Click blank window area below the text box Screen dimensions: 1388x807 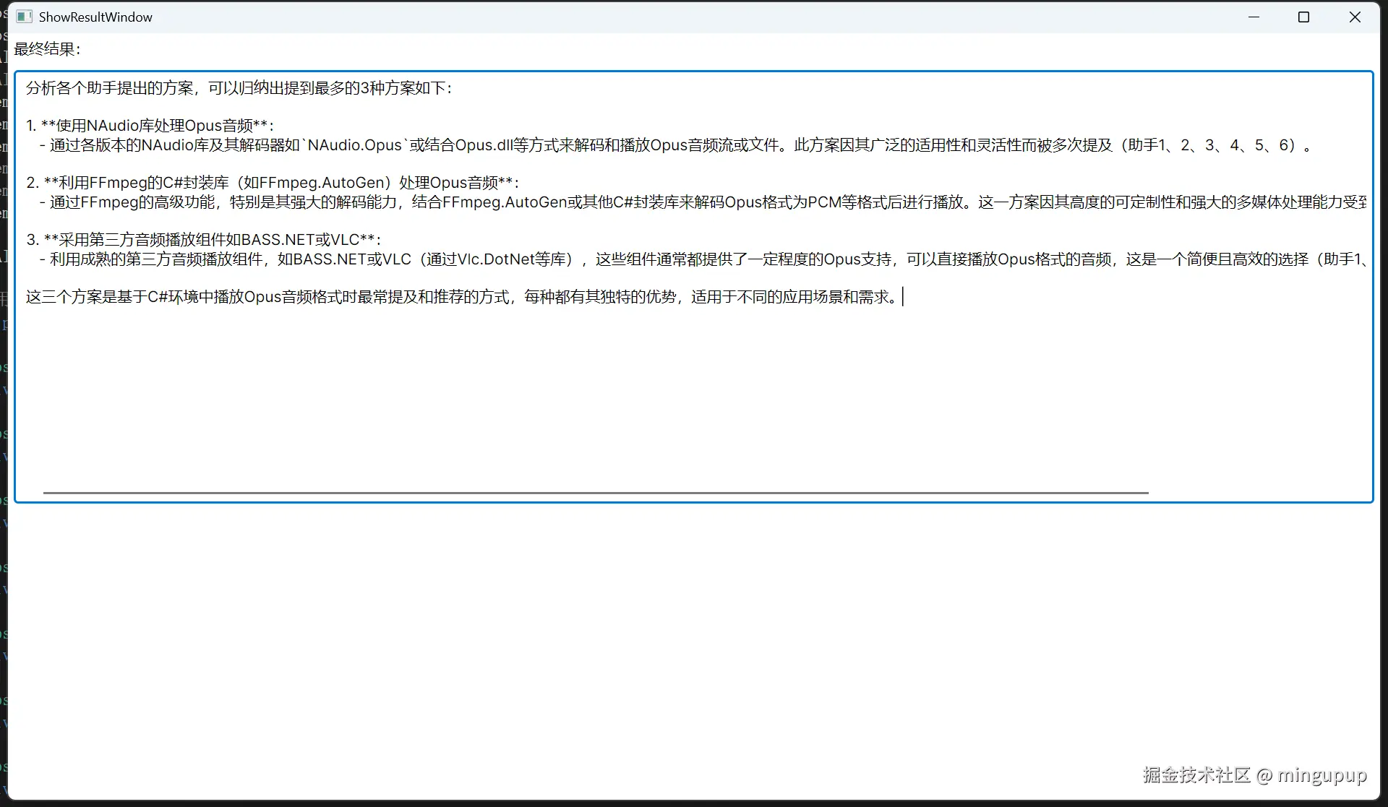[694, 636]
